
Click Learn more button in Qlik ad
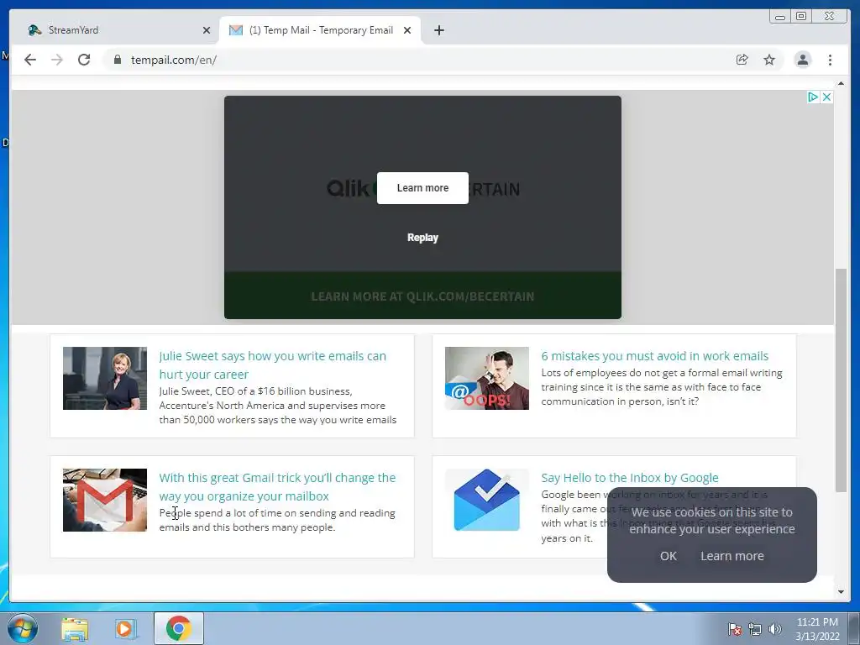point(422,188)
